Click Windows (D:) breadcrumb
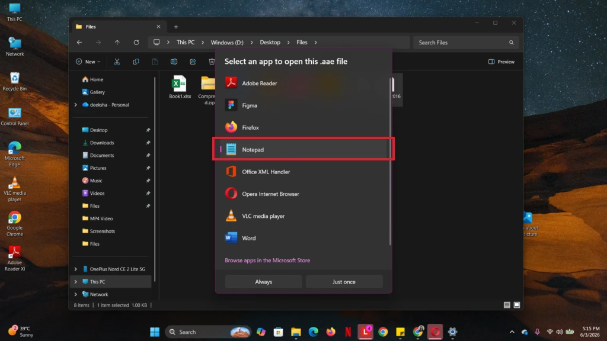The height and width of the screenshot is (341, 607). click(x=227, y=43)
